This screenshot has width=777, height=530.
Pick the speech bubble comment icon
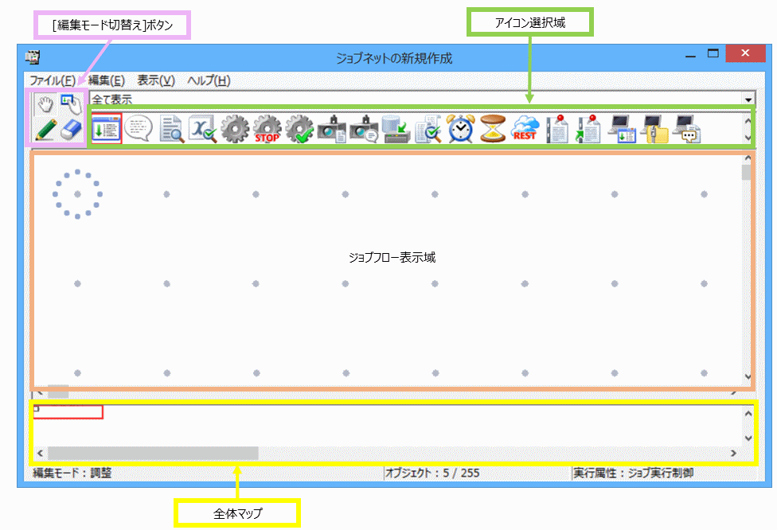point(139,129)
